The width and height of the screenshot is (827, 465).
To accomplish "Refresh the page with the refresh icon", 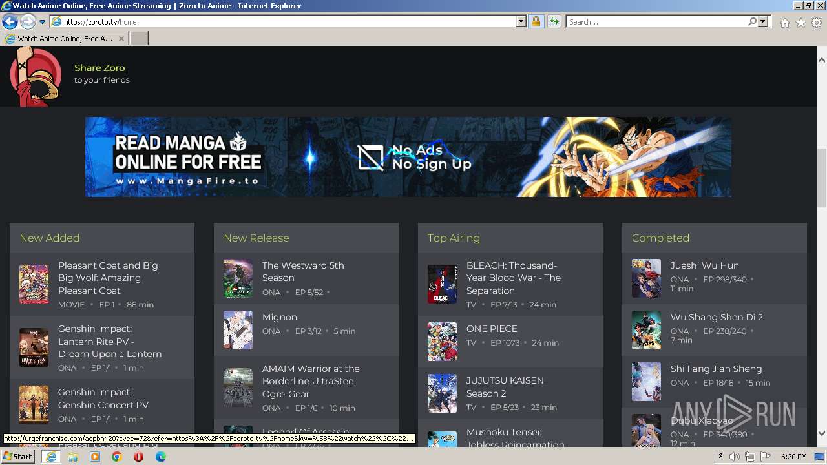I will point(554,22).
